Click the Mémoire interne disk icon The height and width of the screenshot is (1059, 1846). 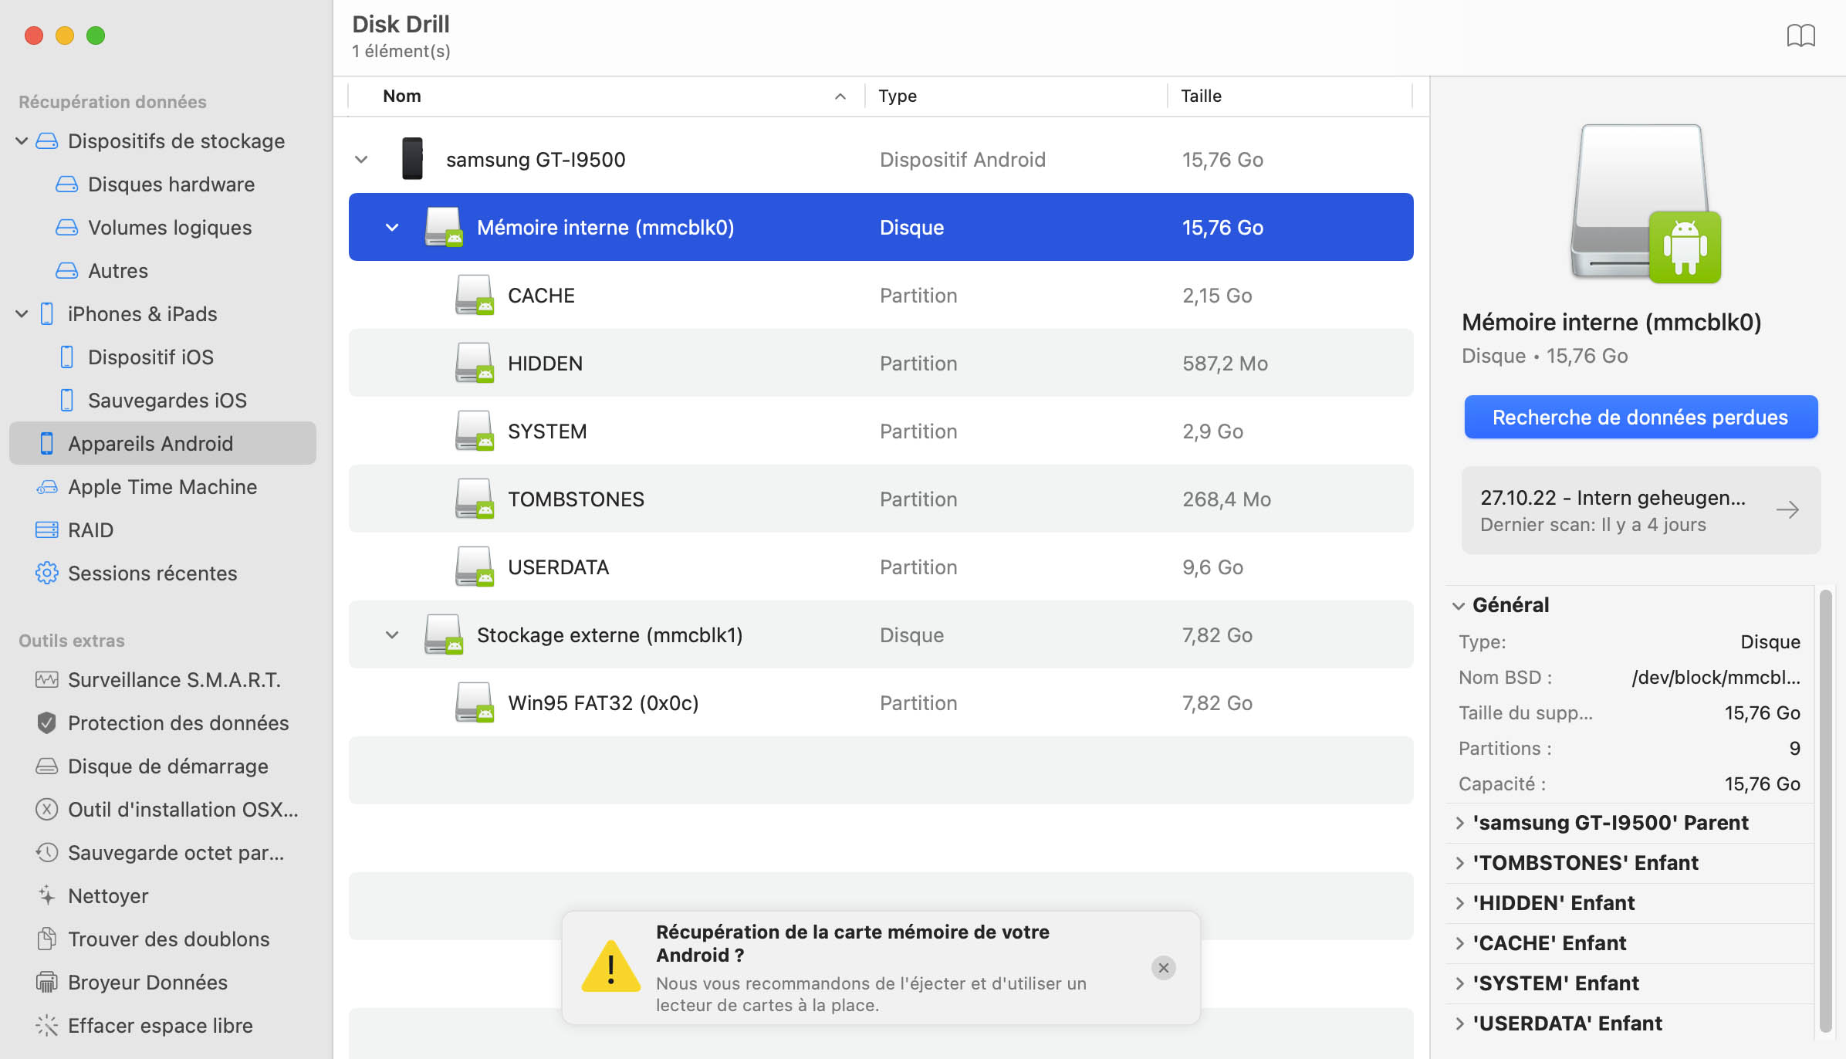point(444,227)
